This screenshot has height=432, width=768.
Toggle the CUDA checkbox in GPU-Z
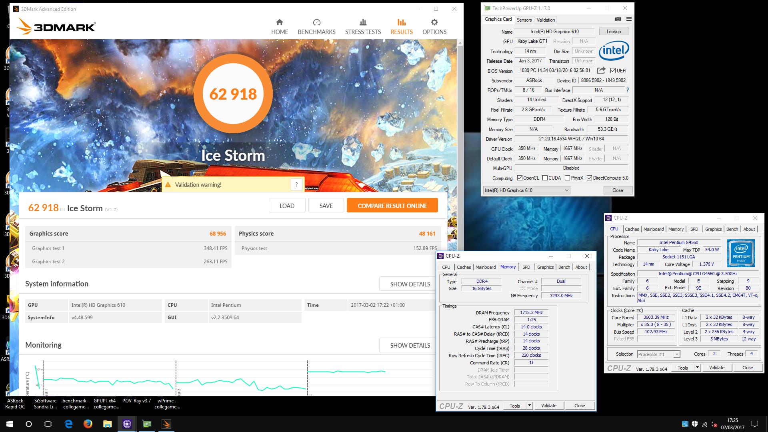pos(545,178)
